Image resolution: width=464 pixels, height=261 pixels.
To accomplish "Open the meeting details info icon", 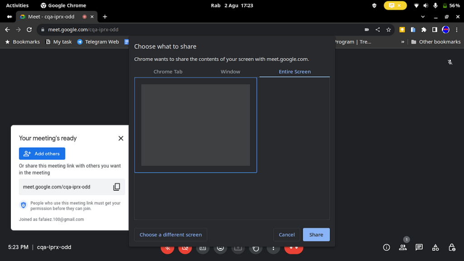I will (x=387, y=247).
